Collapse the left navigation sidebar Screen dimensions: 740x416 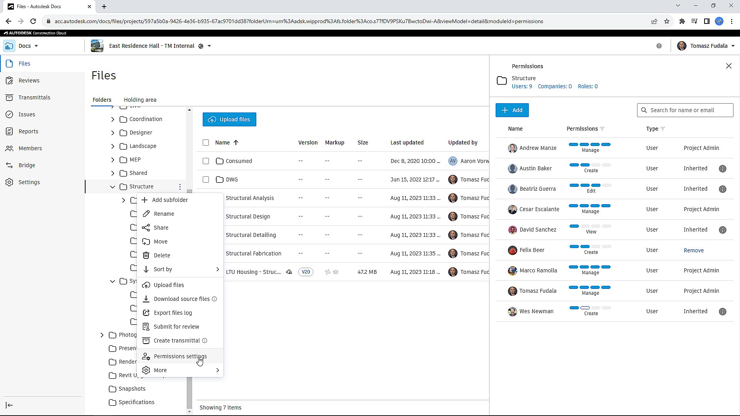pyautogui.click(x=10, y=405)
